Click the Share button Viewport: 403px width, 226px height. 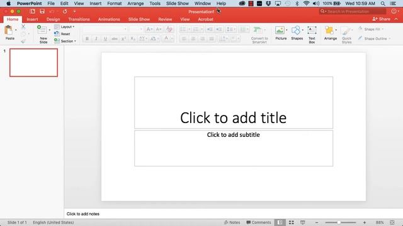point(382,19)
